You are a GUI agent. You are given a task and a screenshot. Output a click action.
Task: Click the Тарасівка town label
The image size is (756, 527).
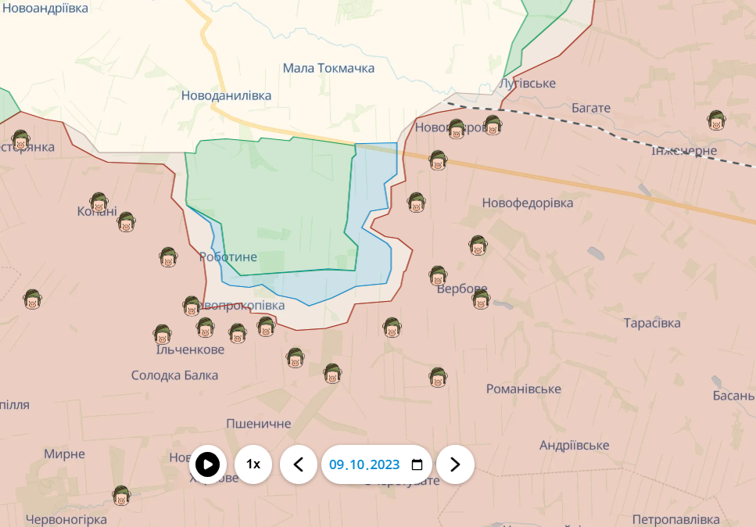click(651, 323)
